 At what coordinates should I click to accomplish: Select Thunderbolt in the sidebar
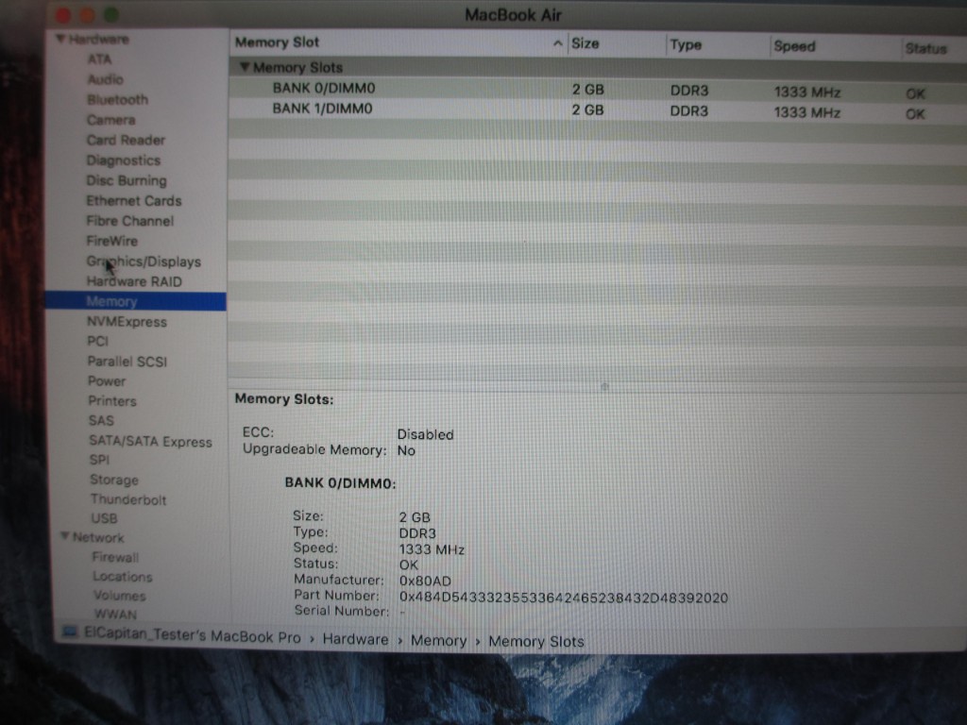[x=128, y=499]
